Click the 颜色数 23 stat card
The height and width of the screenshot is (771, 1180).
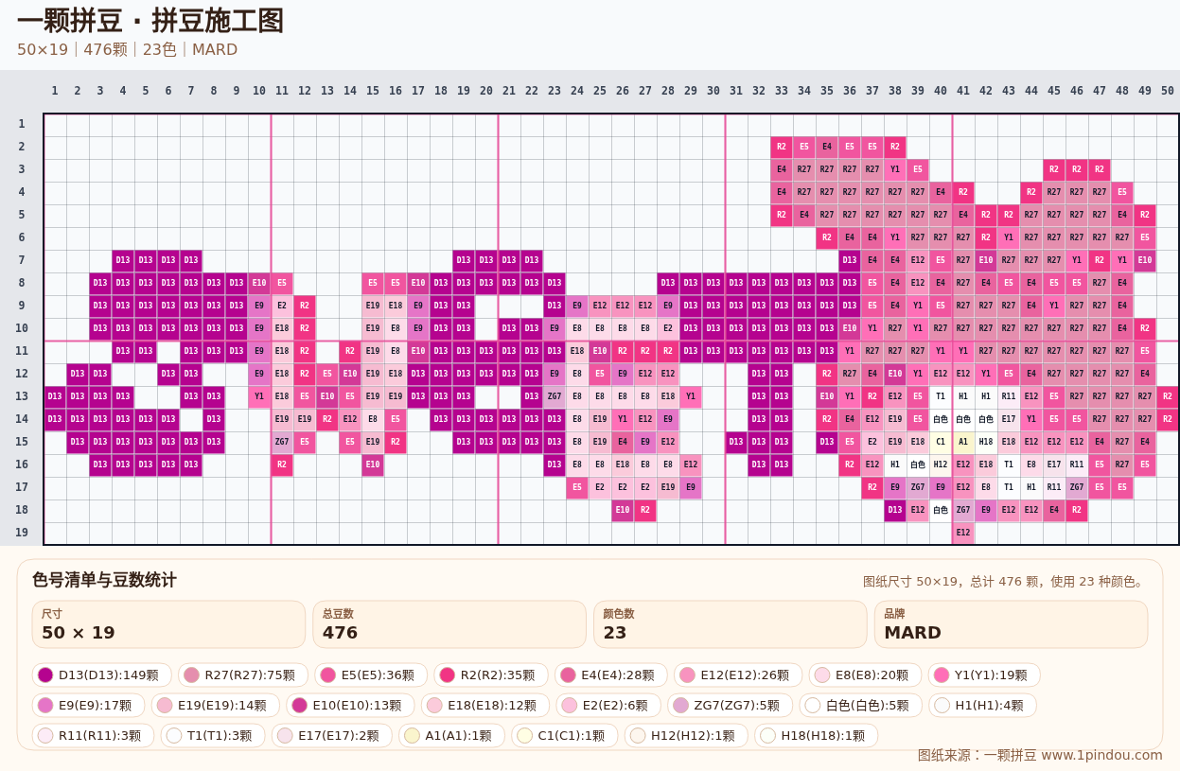pos(731,624)
